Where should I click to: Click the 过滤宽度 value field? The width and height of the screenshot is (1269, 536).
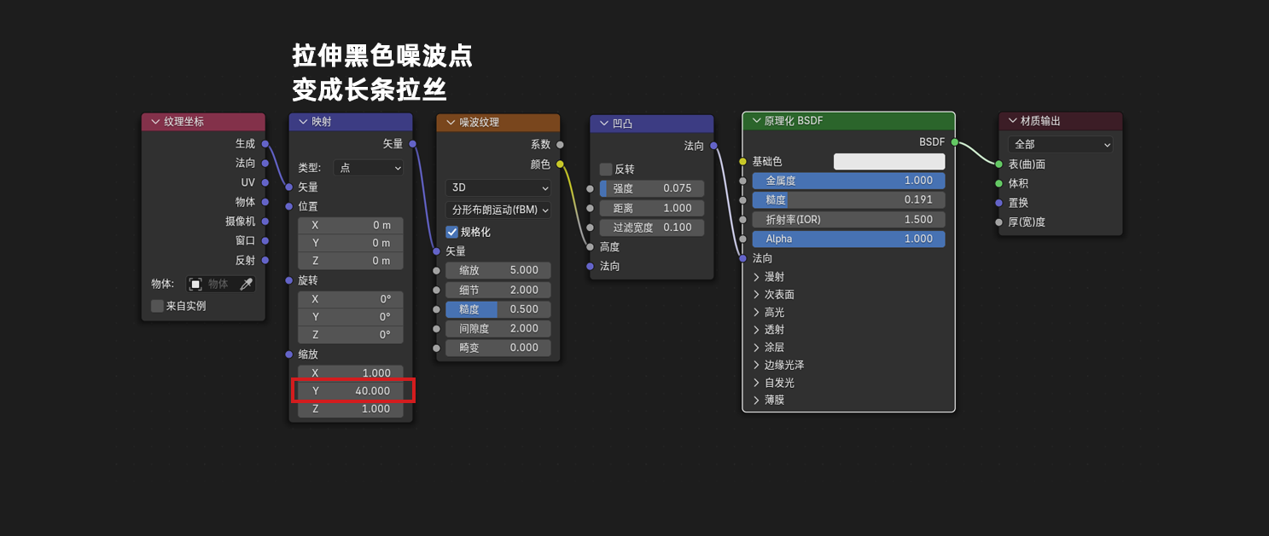(652, 228)
